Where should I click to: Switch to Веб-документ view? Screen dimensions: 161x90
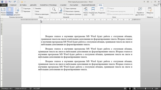17,11
